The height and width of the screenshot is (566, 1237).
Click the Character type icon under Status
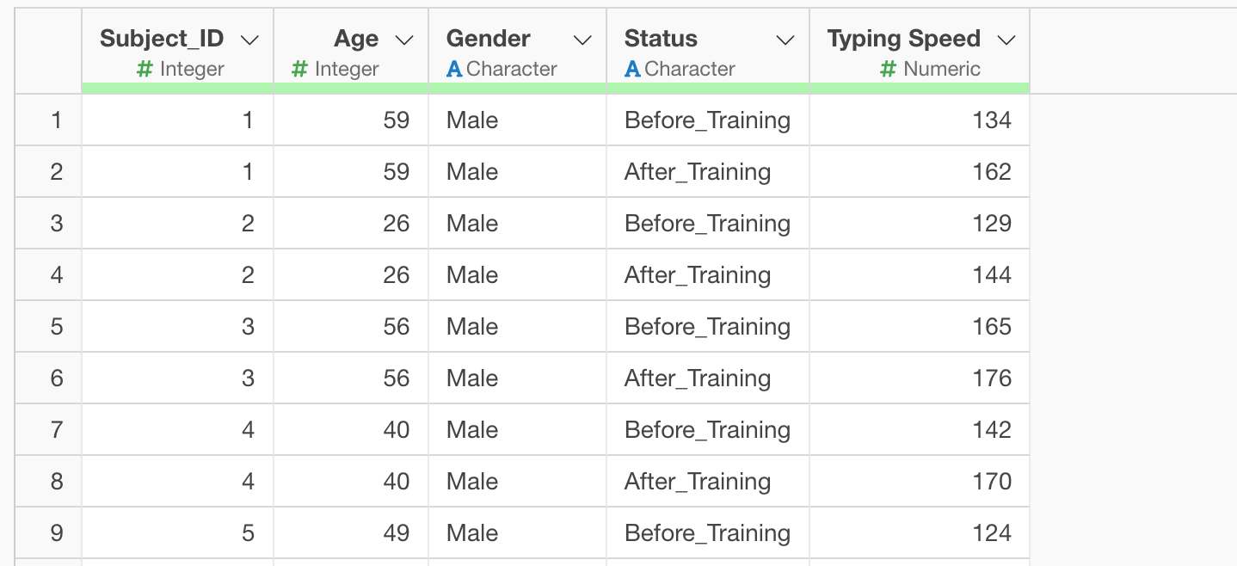click(632, 70)
